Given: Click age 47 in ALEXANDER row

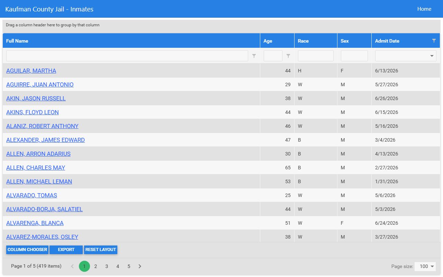Looking at the screenshot, I should tap(288, 140).
